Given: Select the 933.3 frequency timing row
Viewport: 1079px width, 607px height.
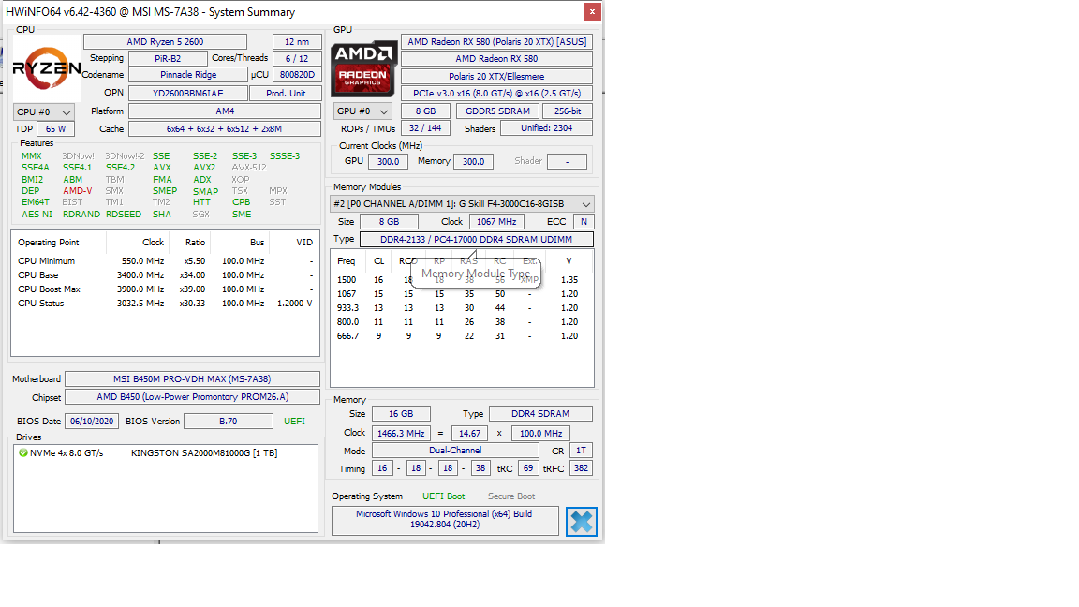Looking at the screenshot, I should [461, 307].
